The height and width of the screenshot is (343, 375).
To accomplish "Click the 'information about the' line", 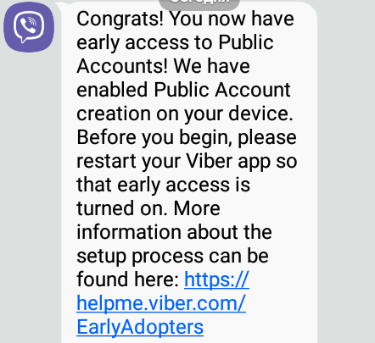I will [x=174, y=232].
